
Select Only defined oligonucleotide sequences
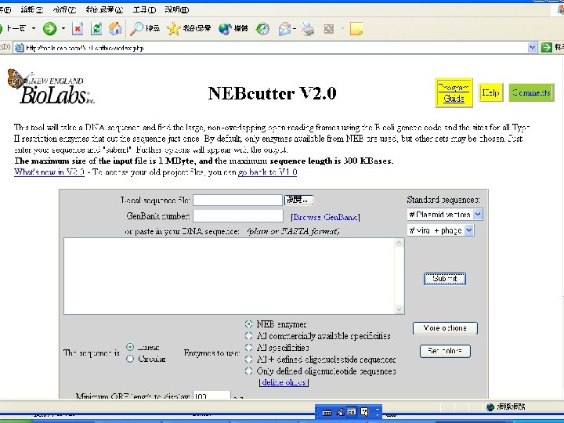[x=248, y=371]
